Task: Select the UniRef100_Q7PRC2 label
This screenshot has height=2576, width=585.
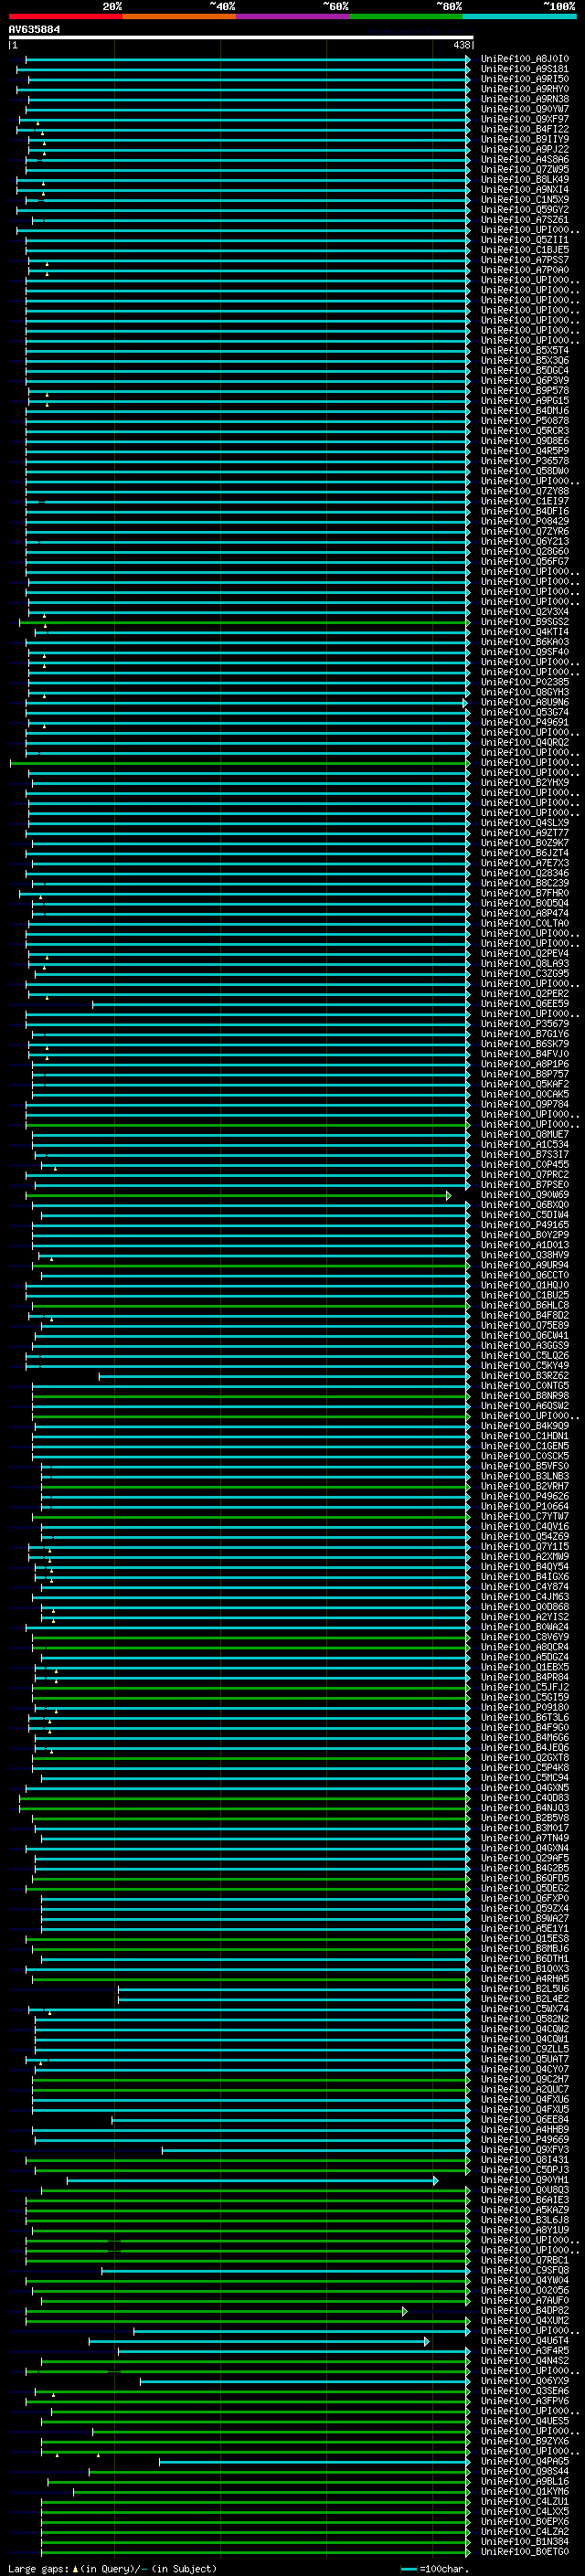Action: (x=525, y=1175)
